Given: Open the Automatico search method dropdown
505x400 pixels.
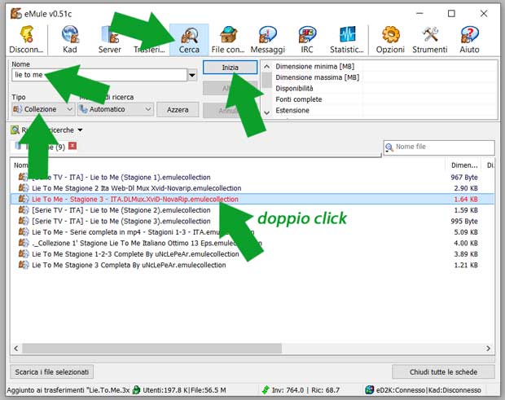Looking at the screenshot, I should (x=116, y=109).
